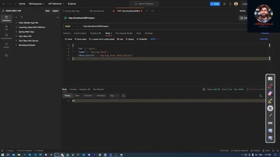Select the red pen annotation tool
Viewport: 280px width, 157px height.
coord(270,86)
